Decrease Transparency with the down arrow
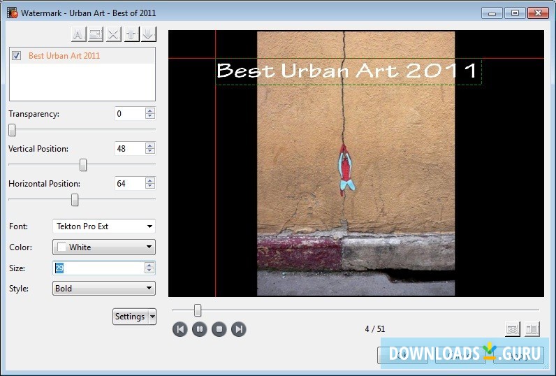556x376 pixels. pos(150,117)
